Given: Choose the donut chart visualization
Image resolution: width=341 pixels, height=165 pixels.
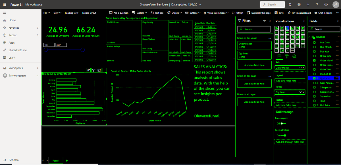Looking at the screenshot, I should (x=298, y=37).
